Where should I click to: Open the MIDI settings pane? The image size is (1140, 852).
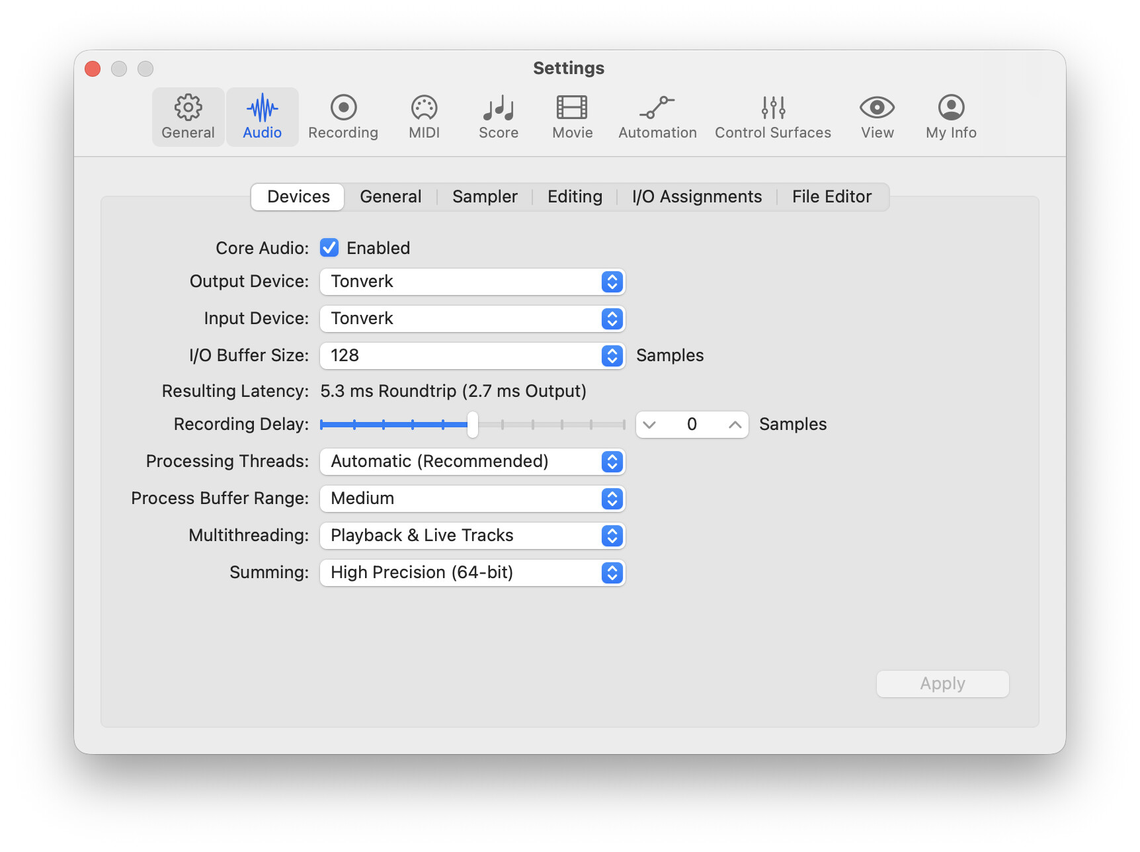425,116
